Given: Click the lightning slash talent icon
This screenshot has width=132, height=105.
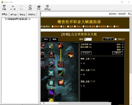Looking at the screenshot, I should tap(71, 55).
